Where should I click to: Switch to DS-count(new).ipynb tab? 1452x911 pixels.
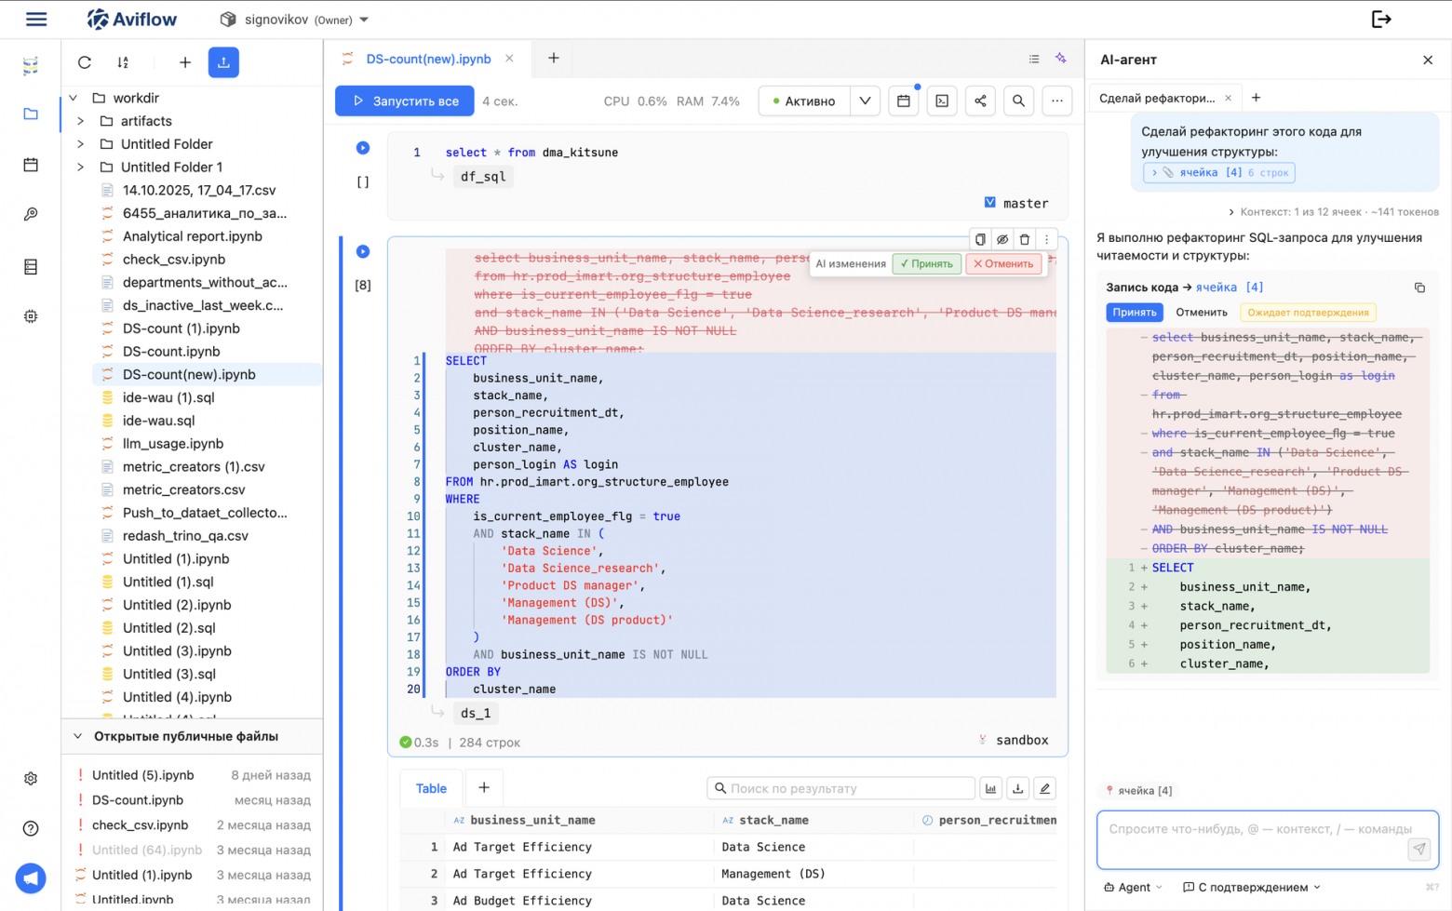pyautogui.click(x=428, y=59)
